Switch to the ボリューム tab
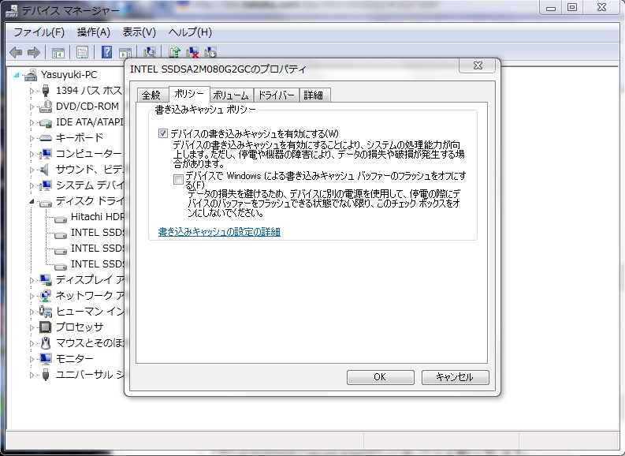Image resolution: width=625 pixels, height=456 pixels. click(x=231, y=95)
